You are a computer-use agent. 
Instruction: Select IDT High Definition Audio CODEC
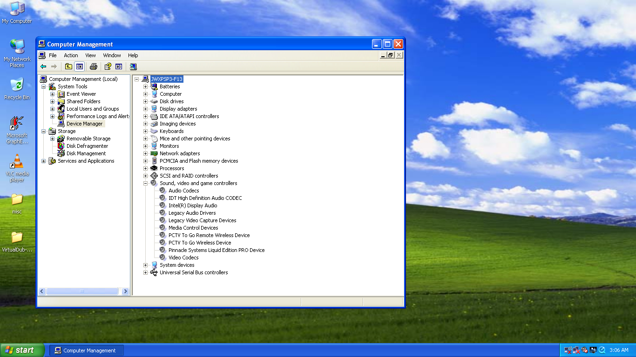[x=205, y=198]
